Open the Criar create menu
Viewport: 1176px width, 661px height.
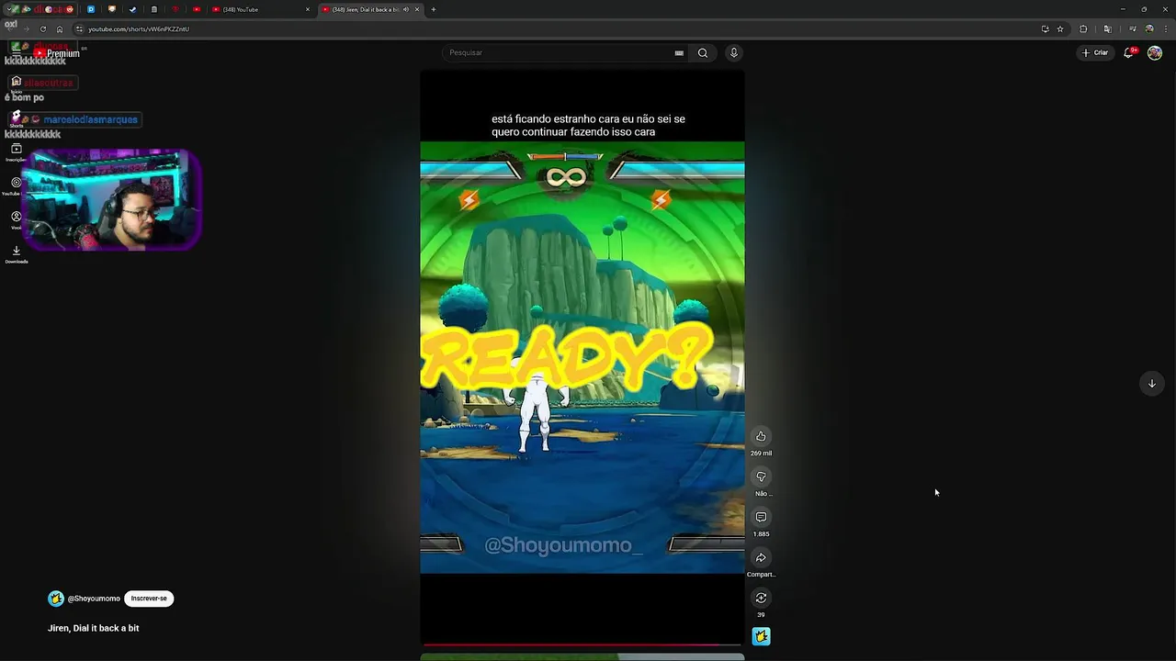[x=1095, y=52]
